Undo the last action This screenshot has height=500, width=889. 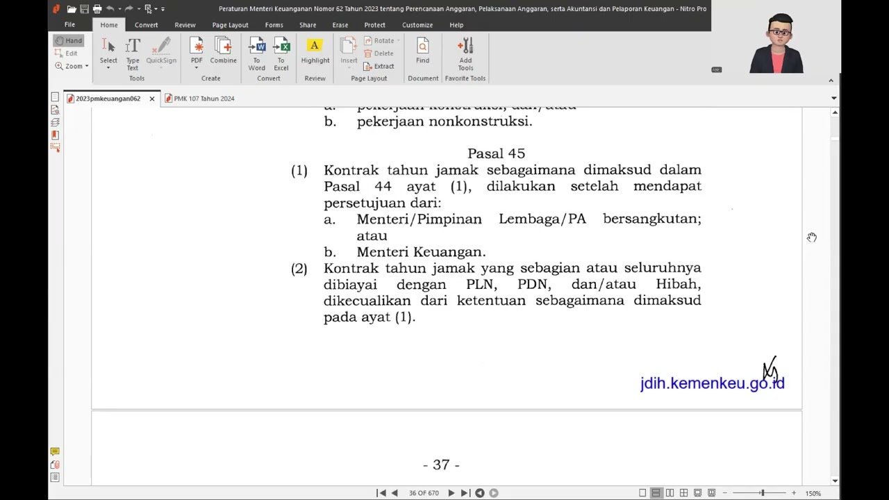(110, 9)
